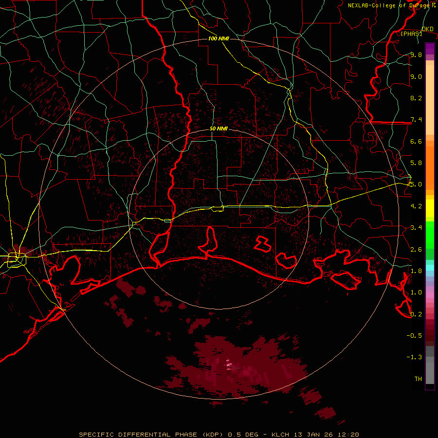The width and height of the screenshot is (438, 438).
Task: Click the 2.6 scale value
Action: [x=416, y=250]
